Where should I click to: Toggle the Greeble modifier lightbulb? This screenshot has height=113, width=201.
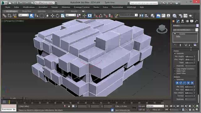[175, 34]
